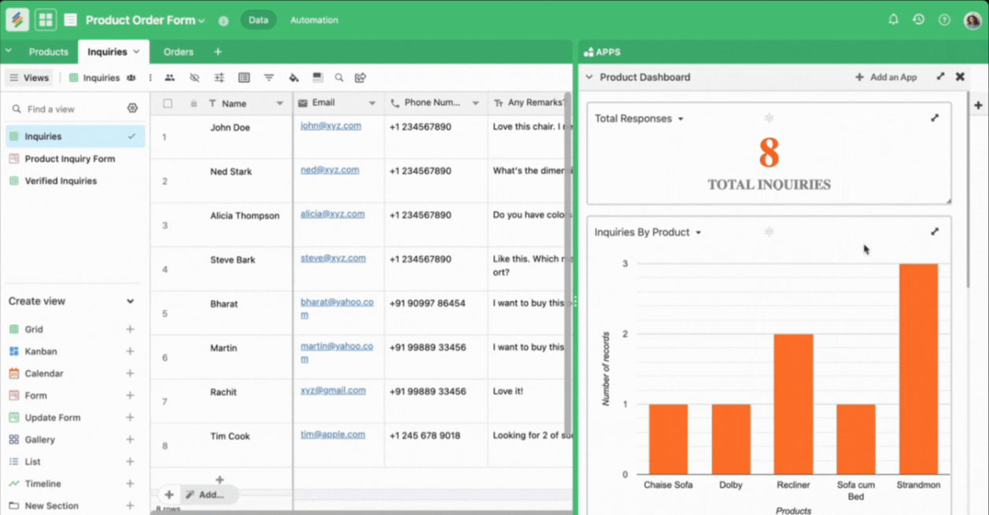This screenshot has height=515, width=989.
Task: Open Product Order Form title dropdown
Action: [202, 21]
